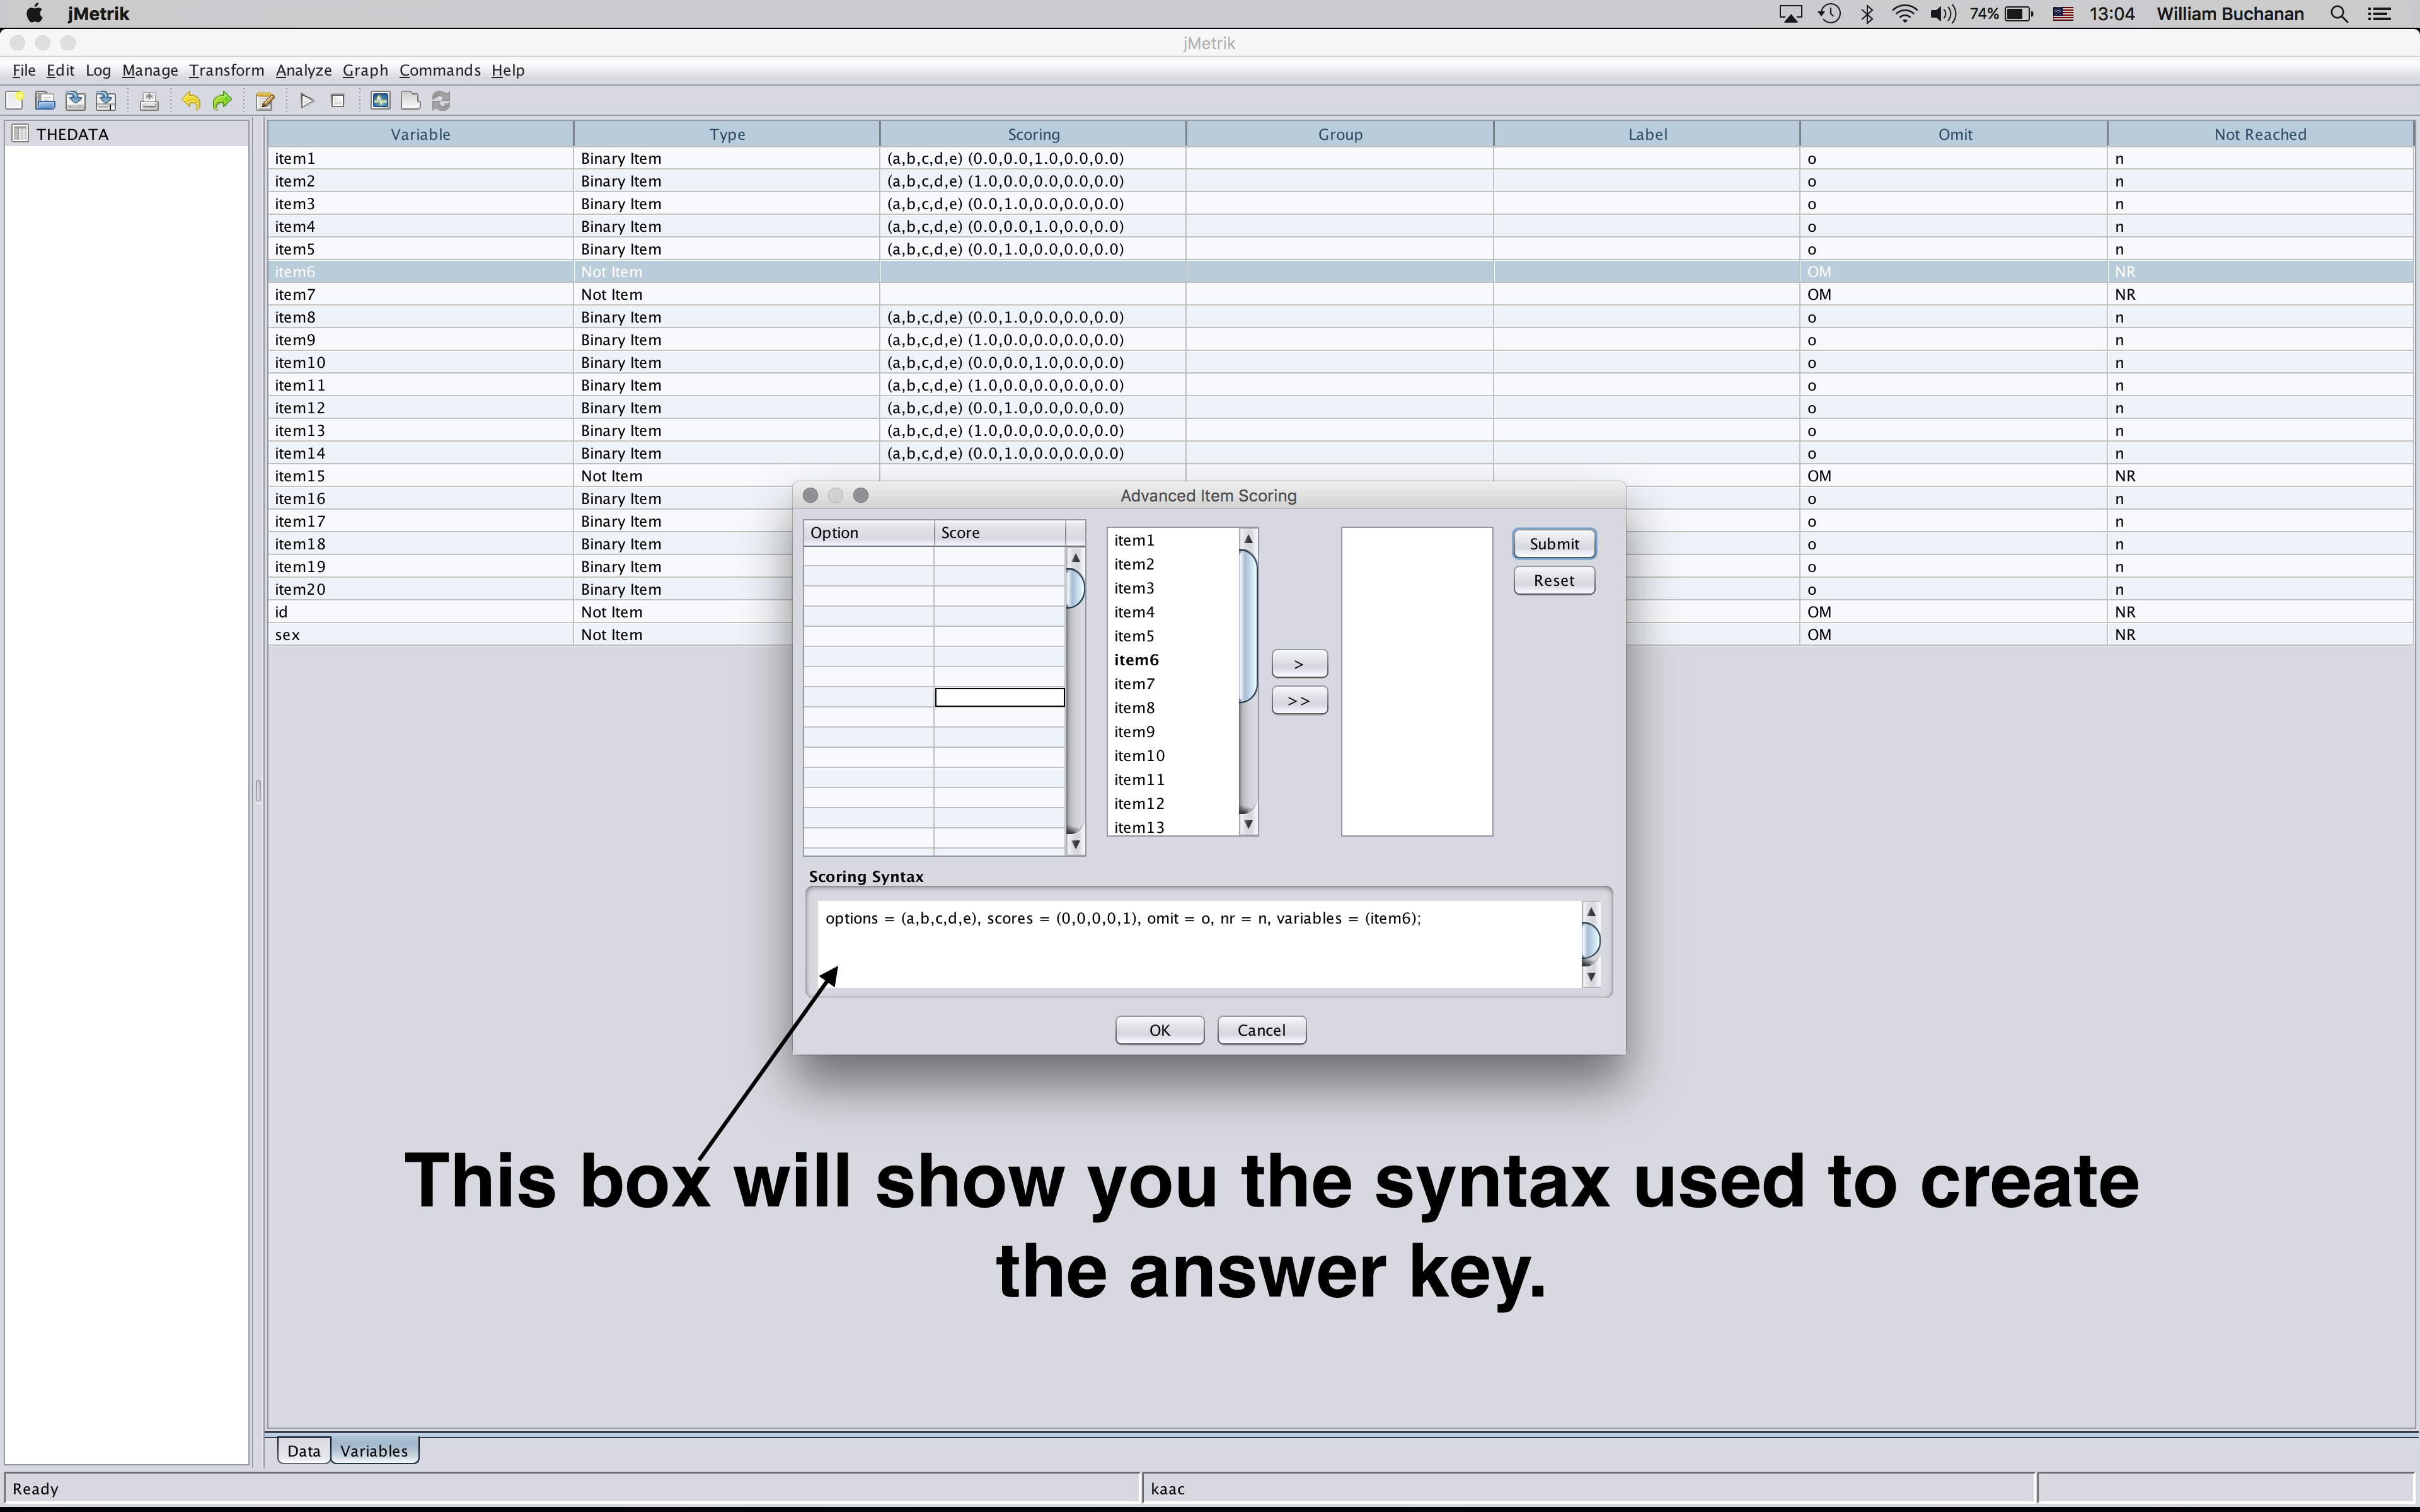Click the US flag input source icon

click(x=2062, y=14)
